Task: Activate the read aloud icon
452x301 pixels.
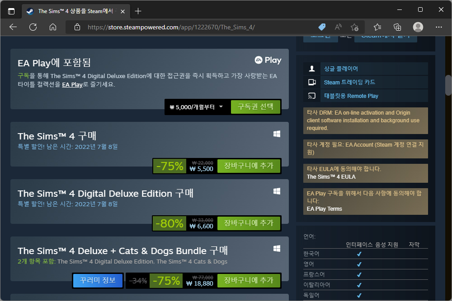Action: pyautogui.click(x=338, y=28)
